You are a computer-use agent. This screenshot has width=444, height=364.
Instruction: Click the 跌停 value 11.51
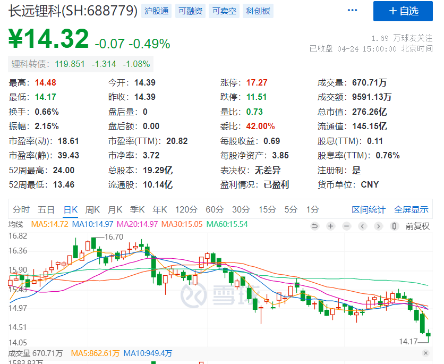point(257,97)
